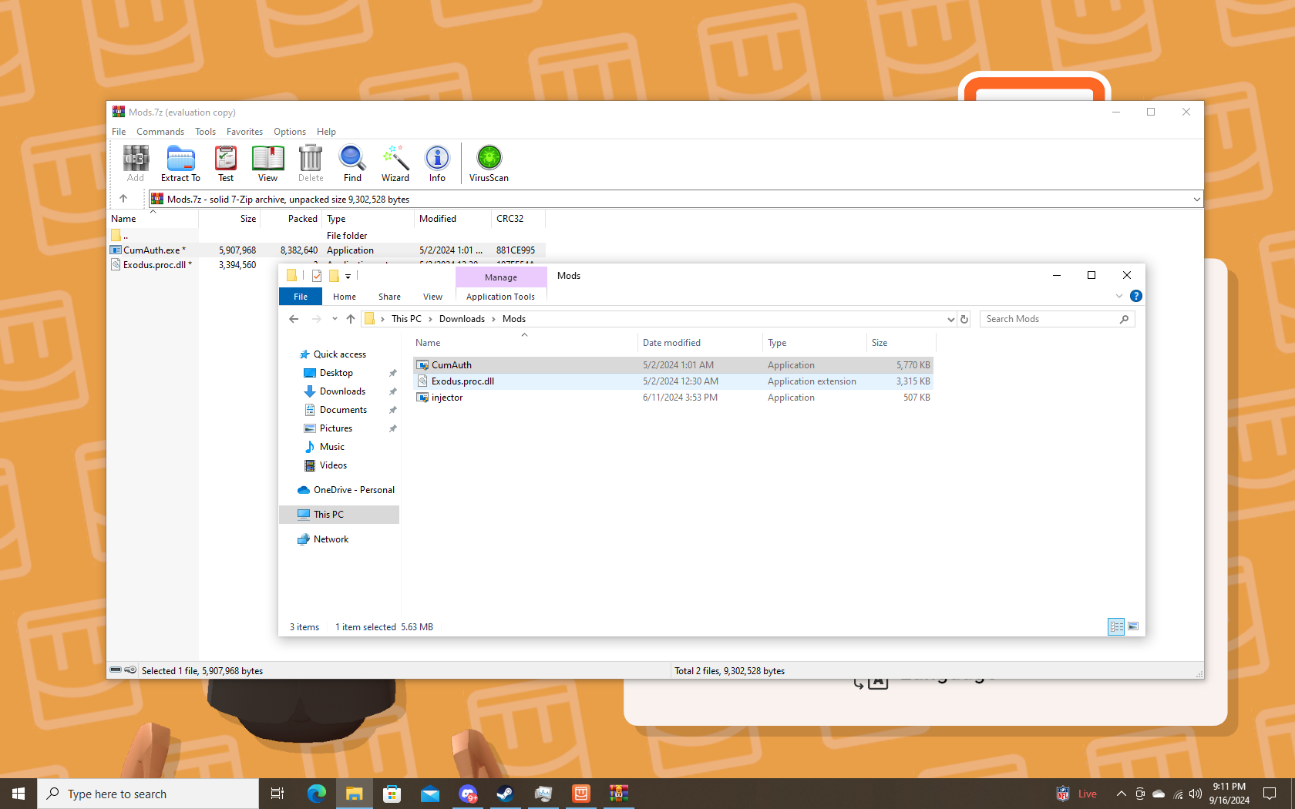Run the Test archive tool in WinRAR
Image resolution: width=1295 pixels, height=809 pixels.
pyautogui.click(x=226, y=163)
